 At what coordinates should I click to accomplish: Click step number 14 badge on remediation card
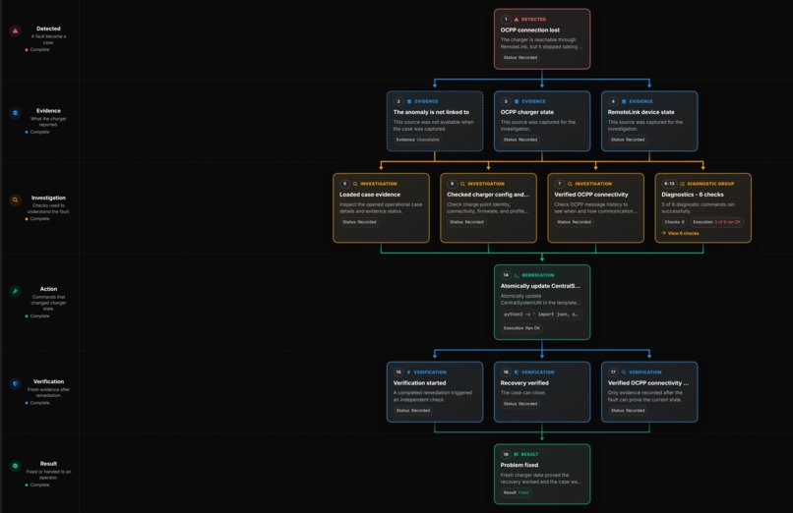click(506, 275)
